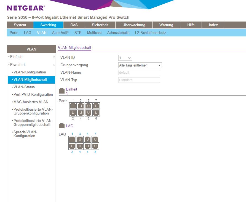Toggle VLAN membership for port 2

point(73,113)
